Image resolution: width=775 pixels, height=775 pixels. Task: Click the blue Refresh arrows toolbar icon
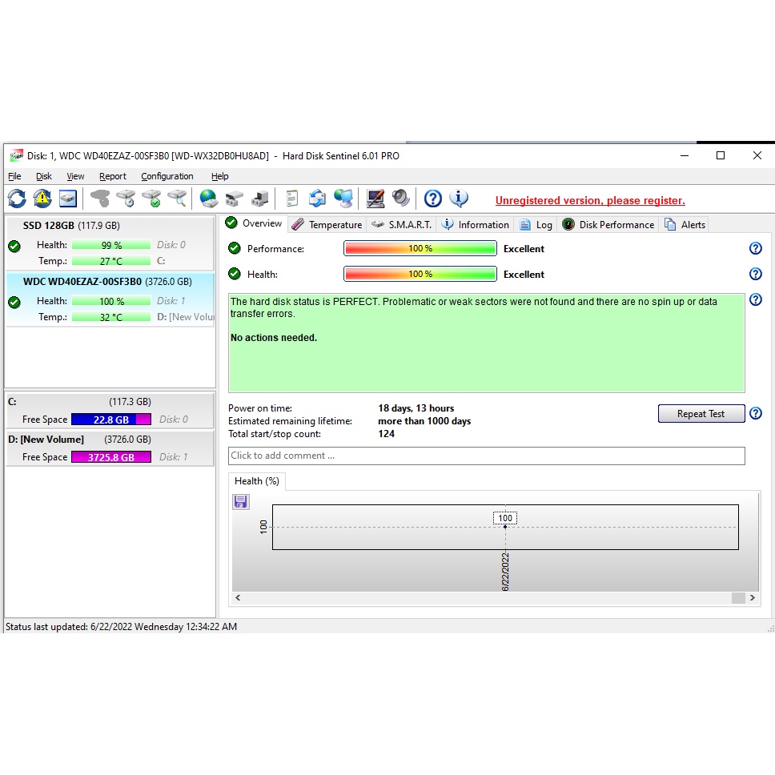(17, 199)
